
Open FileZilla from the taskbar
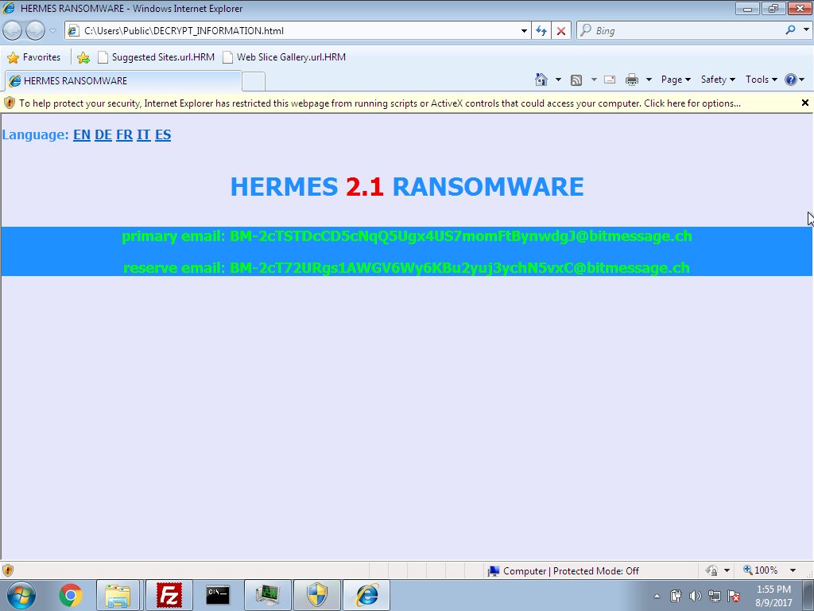(169, 595)
